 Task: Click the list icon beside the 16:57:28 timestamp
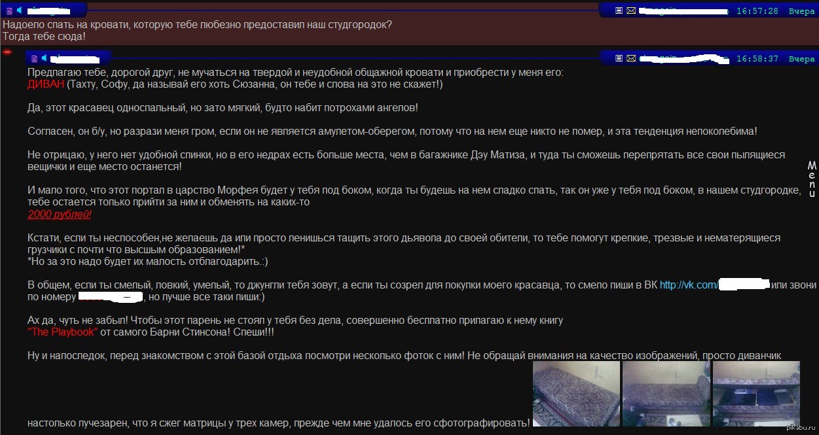[619, 10]
